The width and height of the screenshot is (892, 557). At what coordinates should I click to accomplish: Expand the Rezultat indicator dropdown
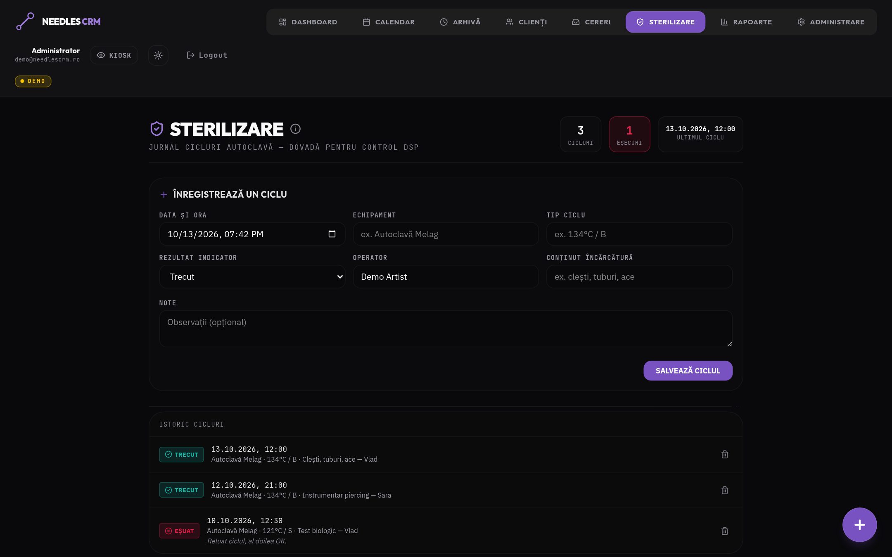(x=252, y=276)
